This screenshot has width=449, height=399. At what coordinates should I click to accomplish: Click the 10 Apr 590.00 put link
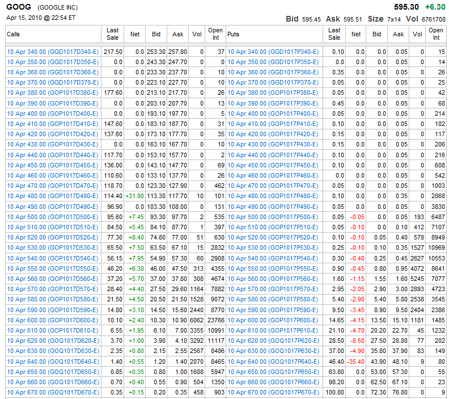pos(273,310)
